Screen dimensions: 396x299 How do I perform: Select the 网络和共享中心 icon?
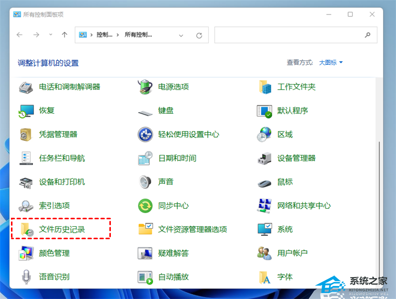(264, 205)
